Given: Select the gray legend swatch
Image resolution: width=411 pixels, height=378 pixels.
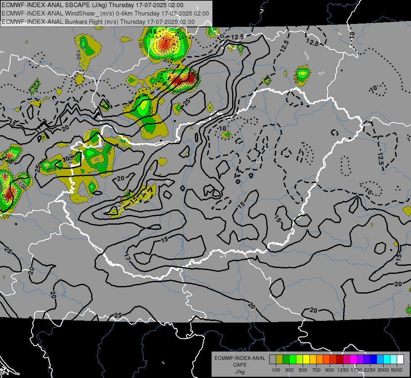Looking at the screenshot, I should pos(272,360).
